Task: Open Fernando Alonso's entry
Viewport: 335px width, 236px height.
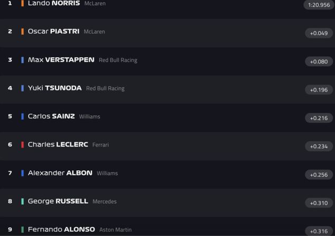Action: (61, 230)
